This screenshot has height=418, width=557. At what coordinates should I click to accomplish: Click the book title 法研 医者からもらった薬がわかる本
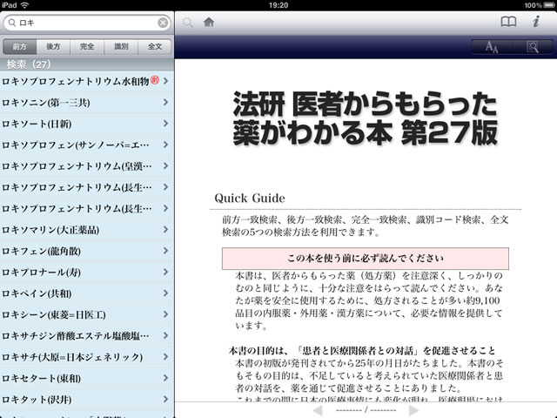coord(366,118)
